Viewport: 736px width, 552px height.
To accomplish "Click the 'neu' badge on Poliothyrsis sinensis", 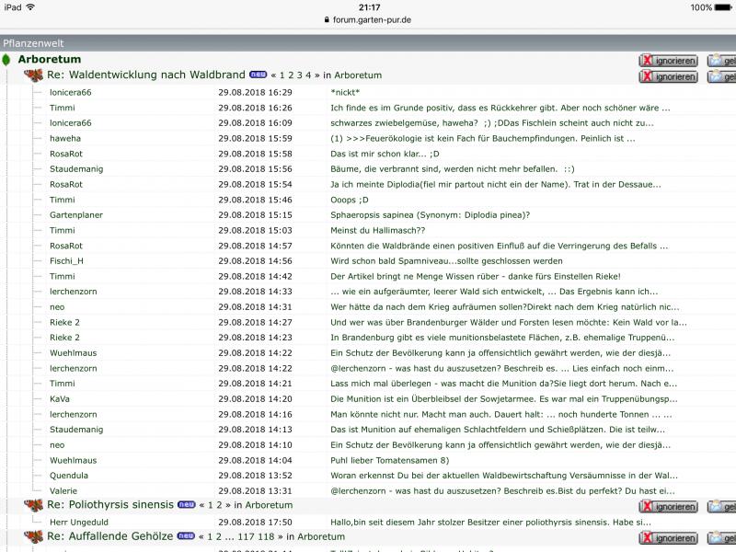I will point(186,504).
